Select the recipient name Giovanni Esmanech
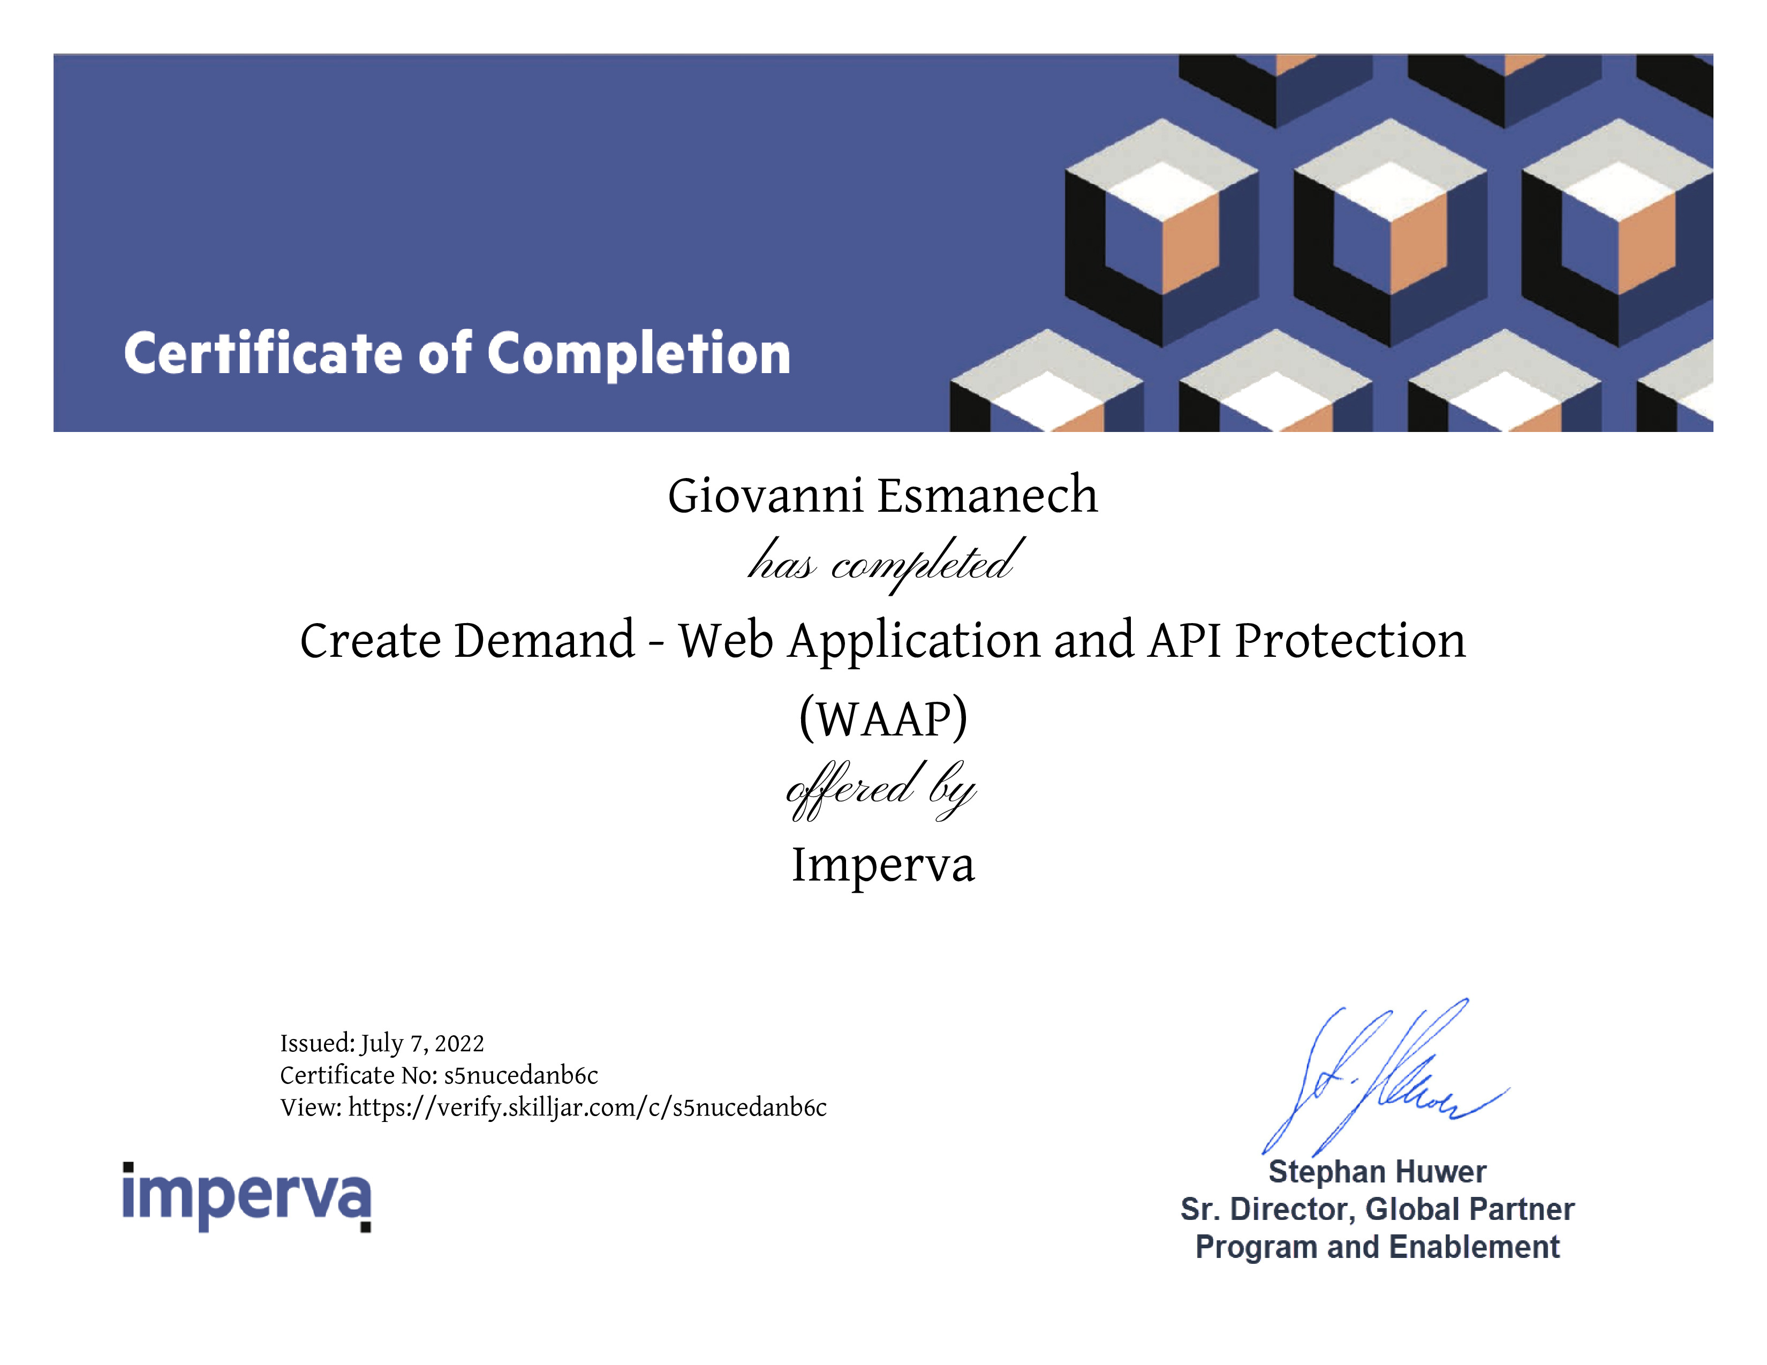The image size is (1767, 1365). coord(882,495)
